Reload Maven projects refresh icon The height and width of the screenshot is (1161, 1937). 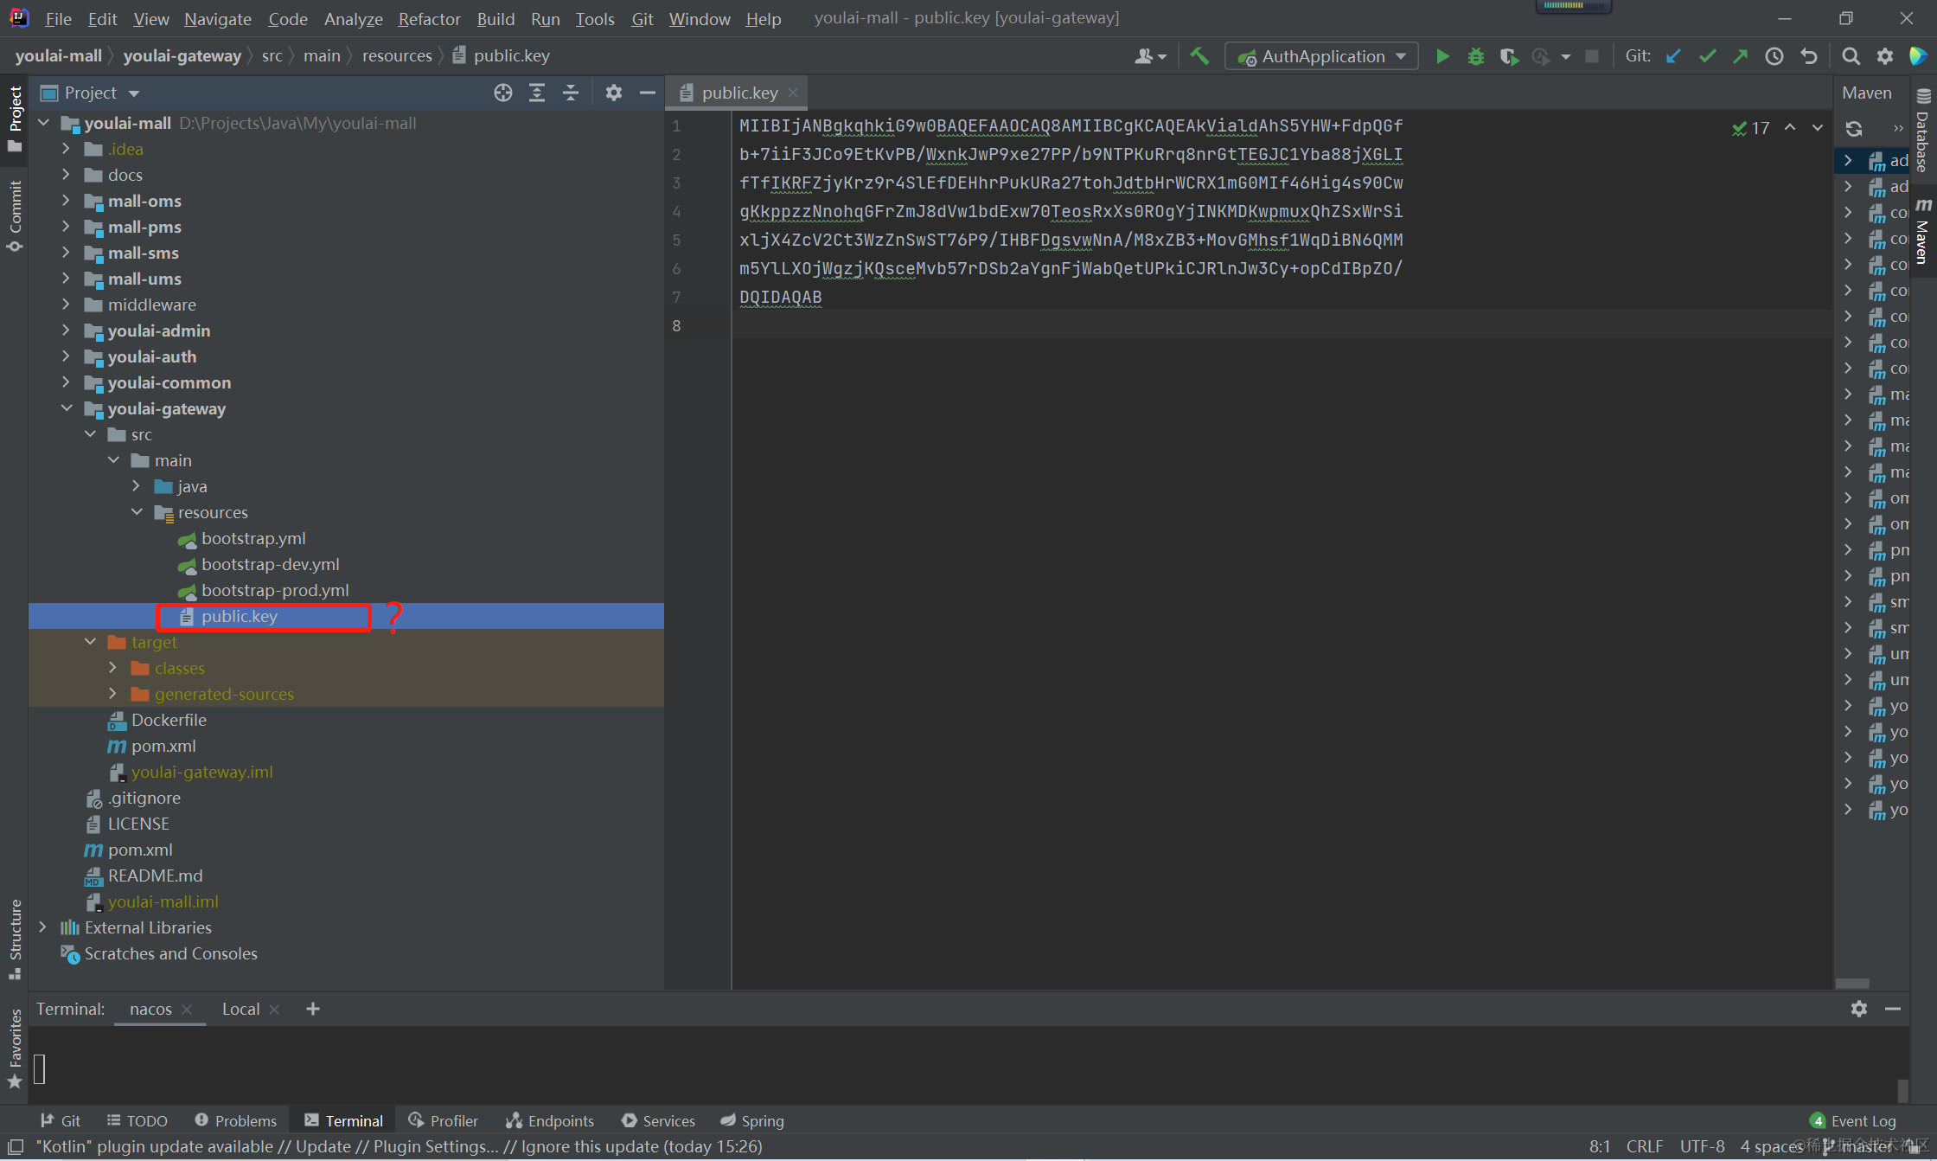pyautogui.click(x=1854, y=128)
